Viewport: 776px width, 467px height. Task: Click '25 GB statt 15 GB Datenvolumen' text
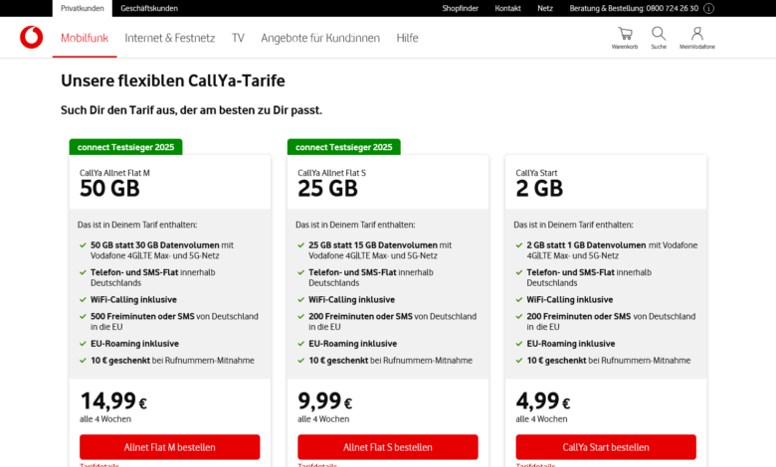373,245
